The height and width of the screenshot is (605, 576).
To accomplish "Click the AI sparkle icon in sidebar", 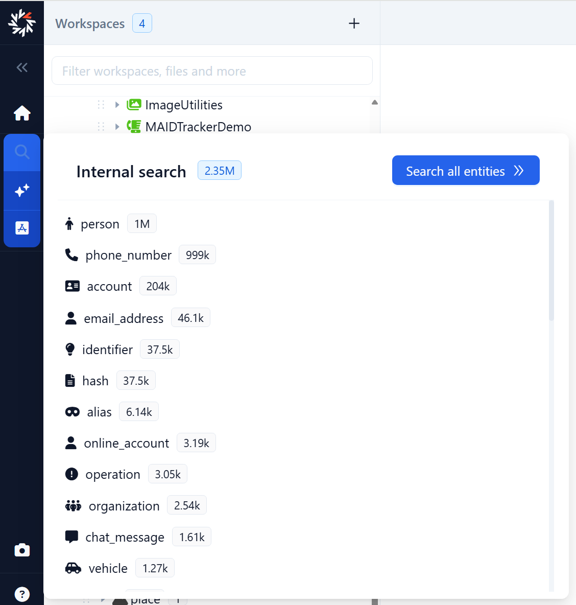I will pos(22,191).
